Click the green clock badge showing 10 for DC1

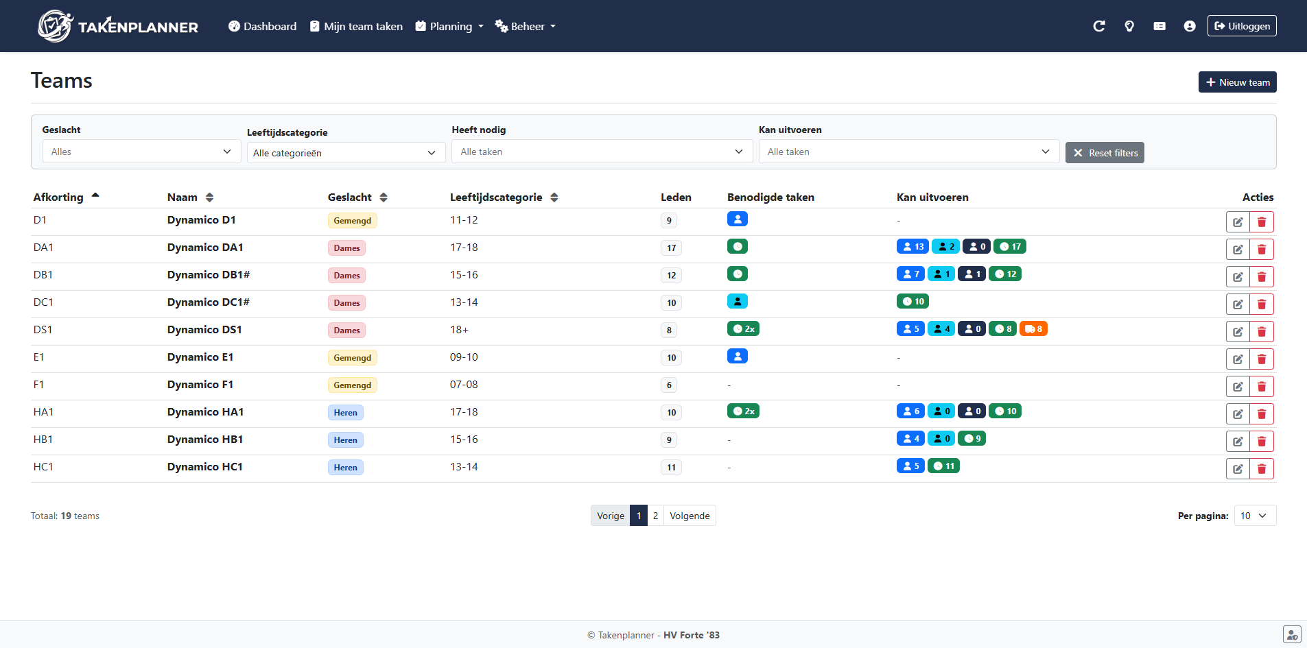(912, 300)
